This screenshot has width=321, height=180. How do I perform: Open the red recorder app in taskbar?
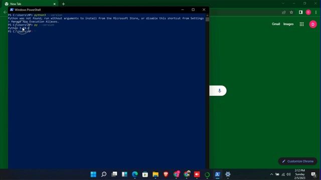click(x=197, y=174)
